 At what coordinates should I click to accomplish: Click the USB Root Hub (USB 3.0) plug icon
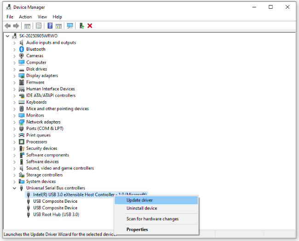click(29, 214)
